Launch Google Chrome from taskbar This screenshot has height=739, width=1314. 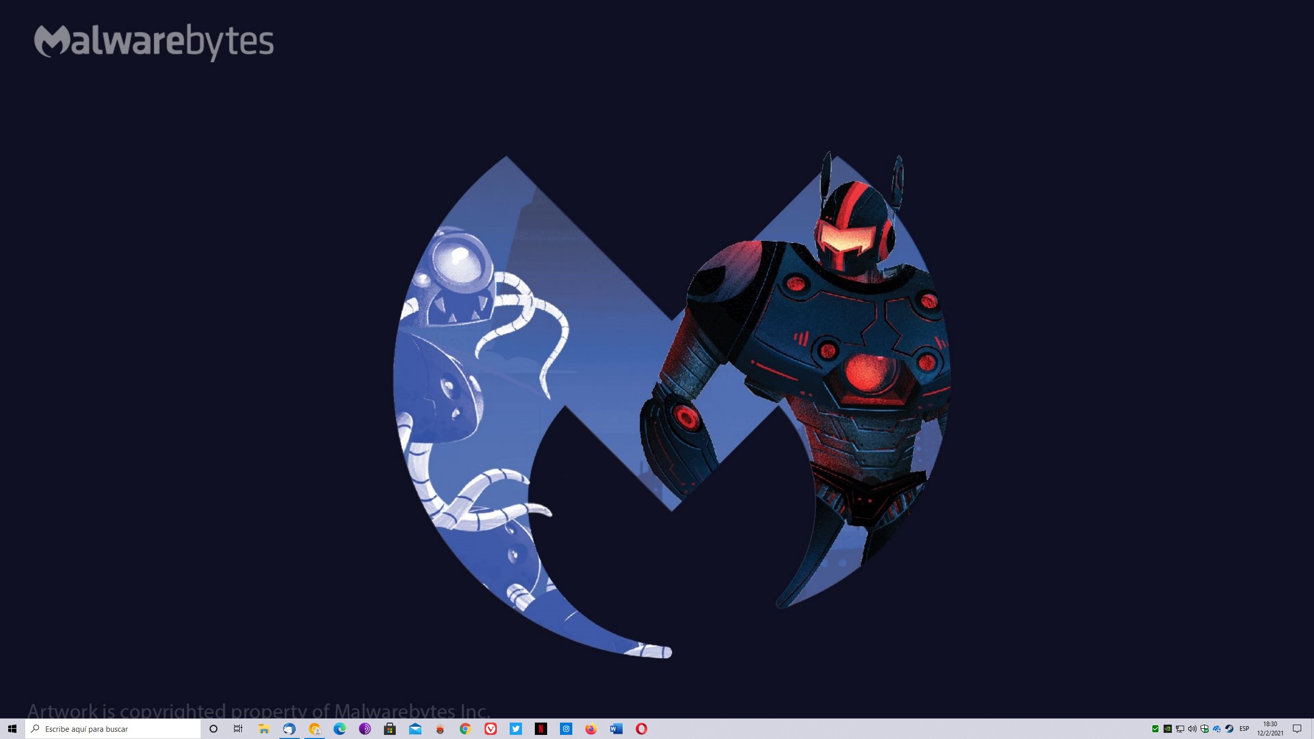click(x=465, y=729)
